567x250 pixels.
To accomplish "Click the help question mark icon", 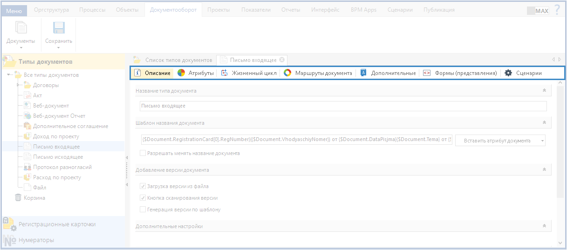I will click(x=557, y=10).
